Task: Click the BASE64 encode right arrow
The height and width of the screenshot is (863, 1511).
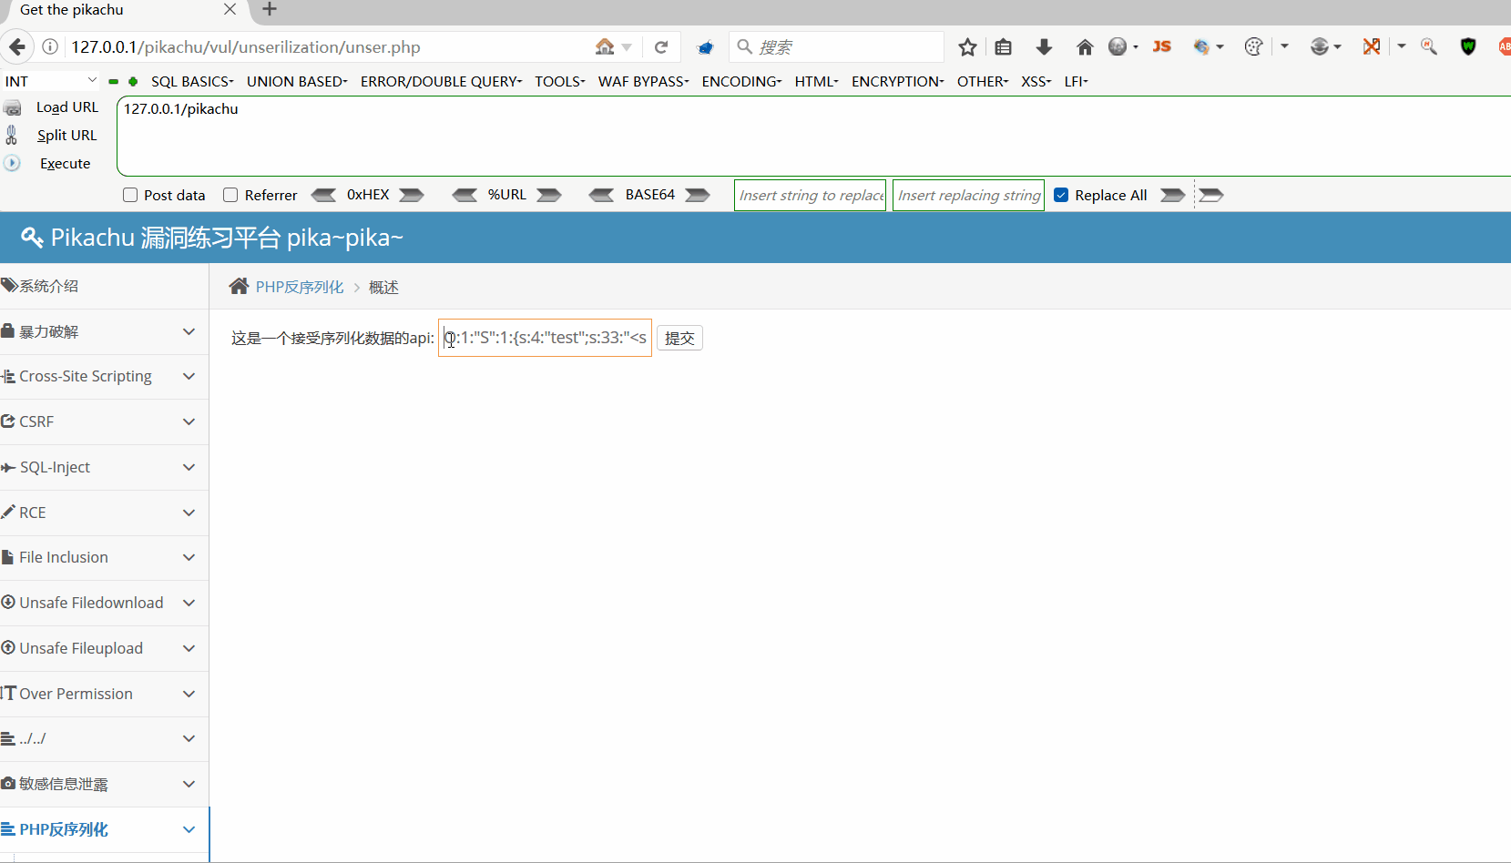Action: coord(698,195)
